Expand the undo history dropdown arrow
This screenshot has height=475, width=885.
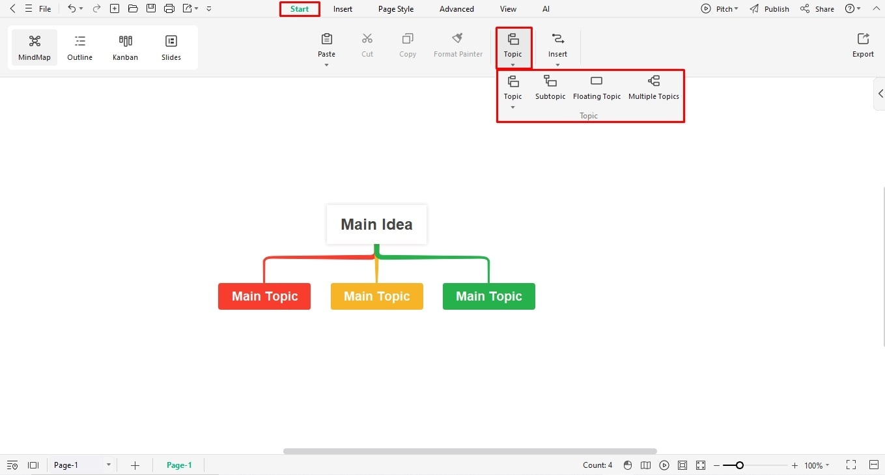[x=81, y=9]
